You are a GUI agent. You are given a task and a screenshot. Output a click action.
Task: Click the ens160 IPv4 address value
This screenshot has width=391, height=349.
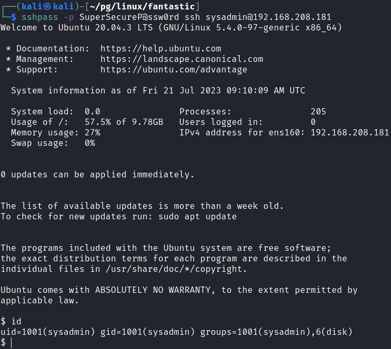click(x=349, y=133)
